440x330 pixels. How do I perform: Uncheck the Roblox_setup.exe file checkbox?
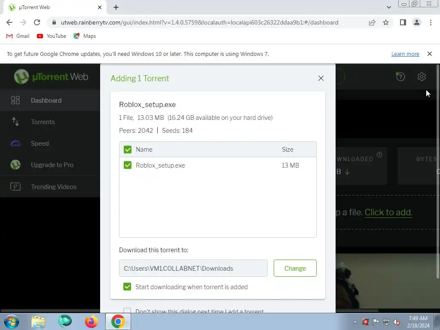coord(127,165)
